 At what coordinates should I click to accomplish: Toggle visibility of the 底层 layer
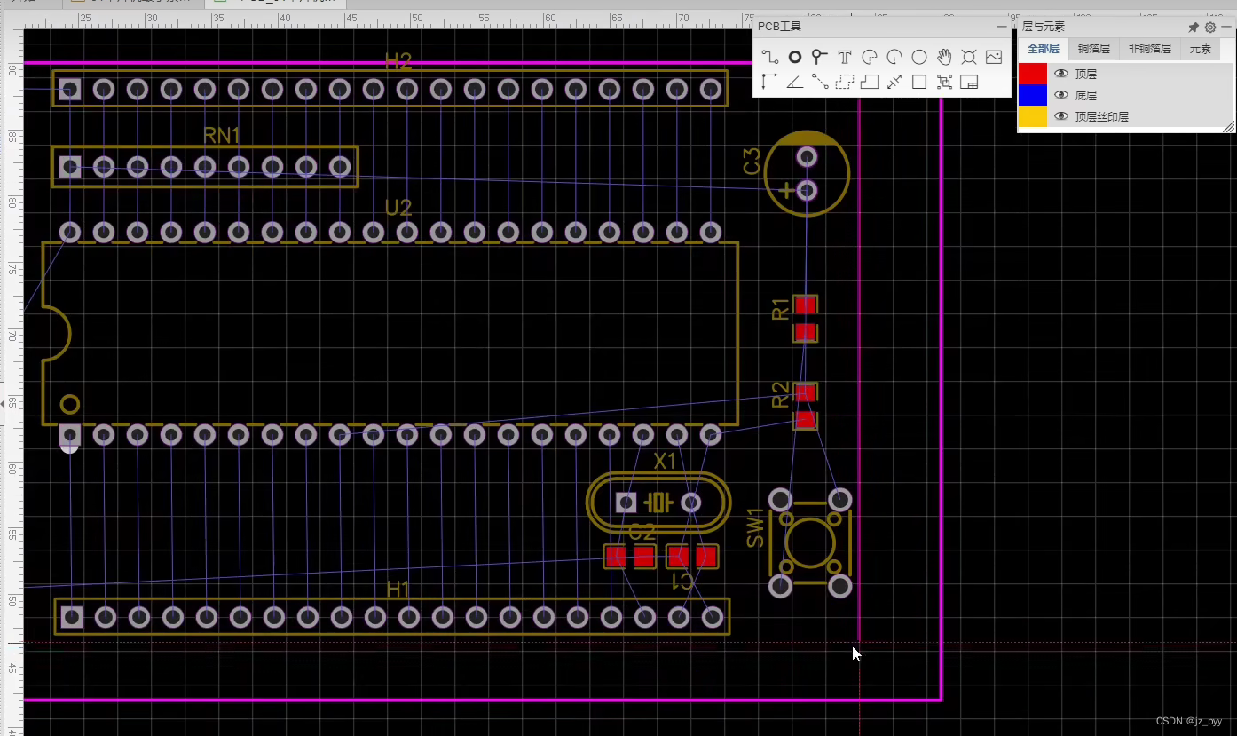coord(1060,95)
